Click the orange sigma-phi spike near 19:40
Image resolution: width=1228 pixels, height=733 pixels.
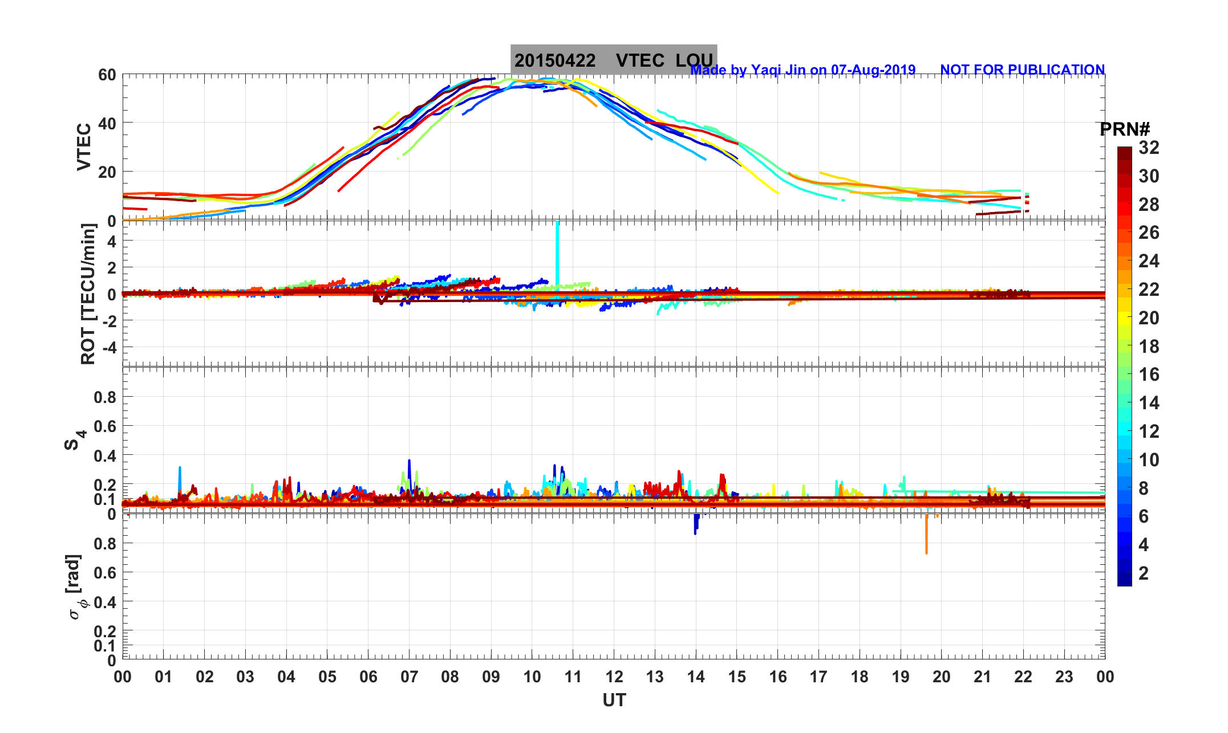pyautogui.click(x=926, y=534)
